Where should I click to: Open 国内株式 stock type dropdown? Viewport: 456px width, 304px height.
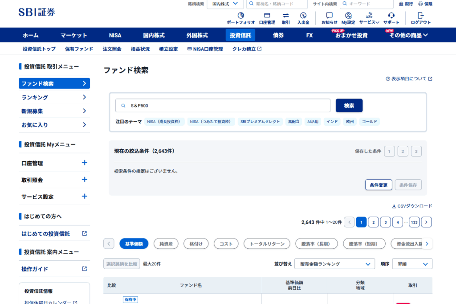pyautogui.click(x=225, y=4)
